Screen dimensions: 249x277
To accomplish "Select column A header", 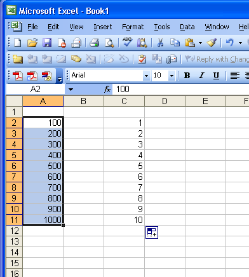I will click(x=43, y=101).
